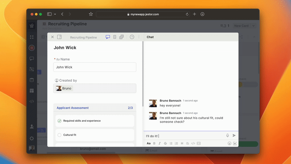The width and height of the screenshot is (291, 164).
Task: Open the notifications badge in sidebar
Action: pyautogui.click(x=32, y=48)
